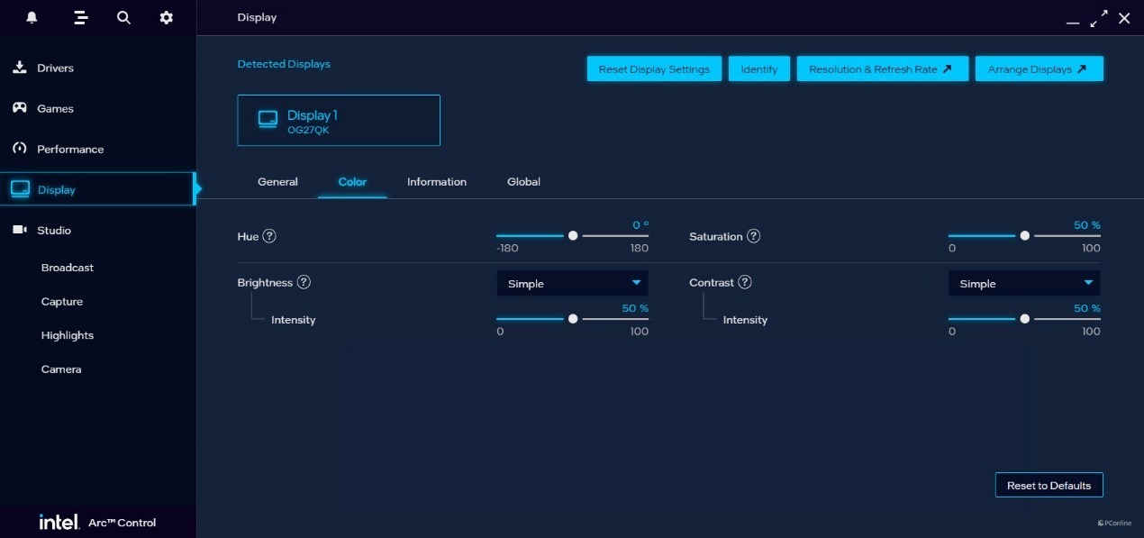This screenshot has width=1144, height=538.
Task: Click the Contrast help question mark icon
Action: coord(745,282)
